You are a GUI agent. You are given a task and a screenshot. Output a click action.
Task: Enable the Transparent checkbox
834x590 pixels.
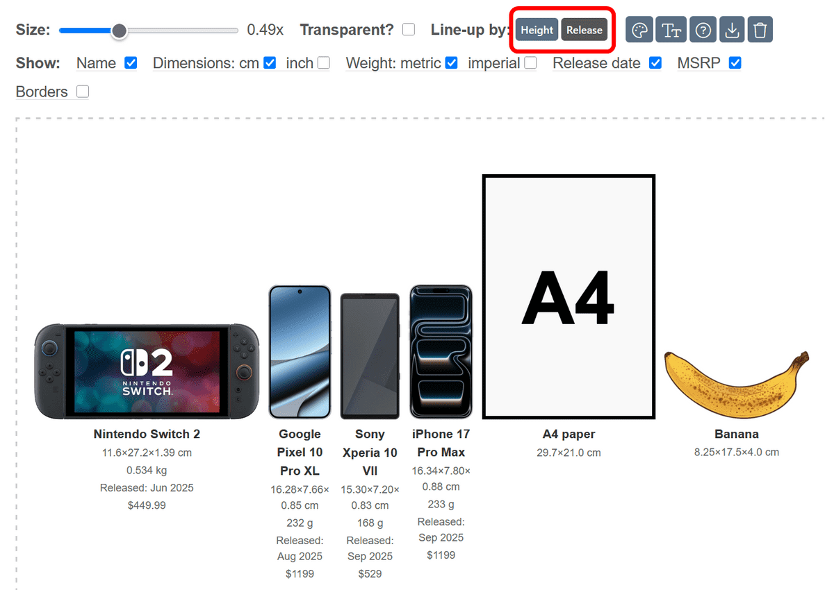tap(409, 29)
